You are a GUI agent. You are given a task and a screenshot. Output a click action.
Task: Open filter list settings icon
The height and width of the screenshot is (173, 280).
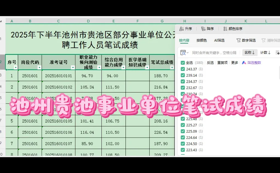point(277,53)
